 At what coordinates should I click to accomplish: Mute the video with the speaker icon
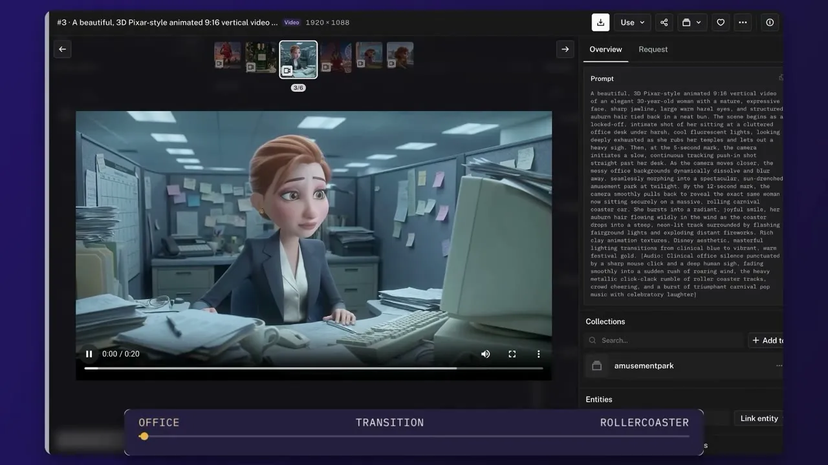pos(485,354)
